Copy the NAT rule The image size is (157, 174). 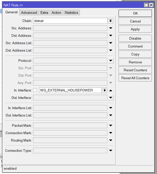coord(135,54)
